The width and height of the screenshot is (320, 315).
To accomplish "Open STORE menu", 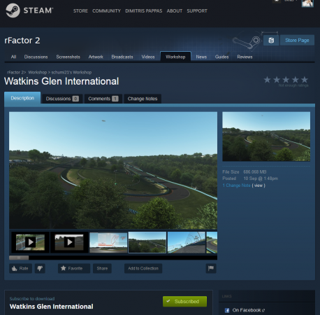I will [80, 11].
